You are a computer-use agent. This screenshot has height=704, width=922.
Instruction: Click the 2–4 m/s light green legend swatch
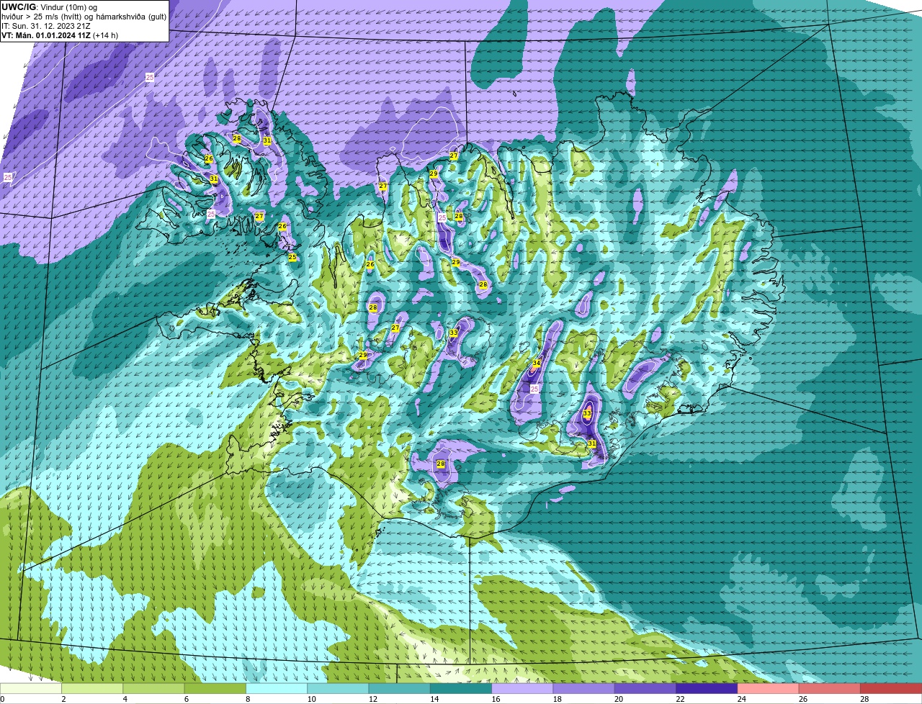coord(92,689)
